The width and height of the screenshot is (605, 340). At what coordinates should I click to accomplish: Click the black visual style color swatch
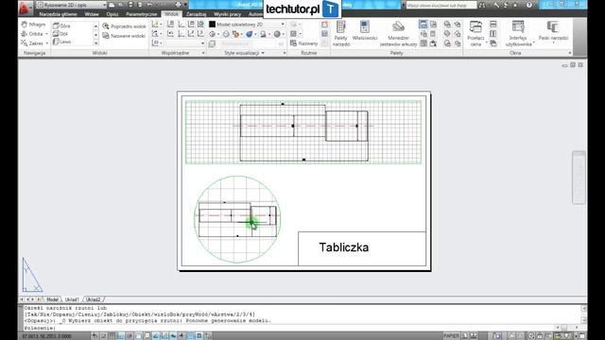tap(212, 25)
